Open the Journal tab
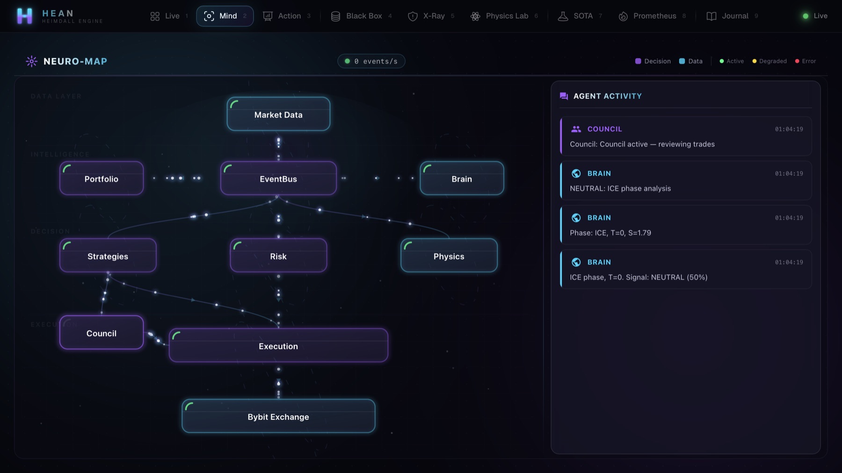The height and width of the screenshot is (473, 842). coord(732,16)
